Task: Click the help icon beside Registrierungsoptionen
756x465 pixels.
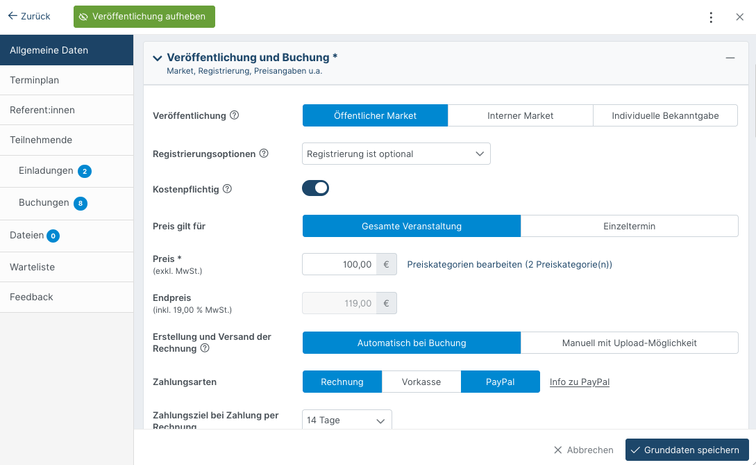Action: coord(264,154)
